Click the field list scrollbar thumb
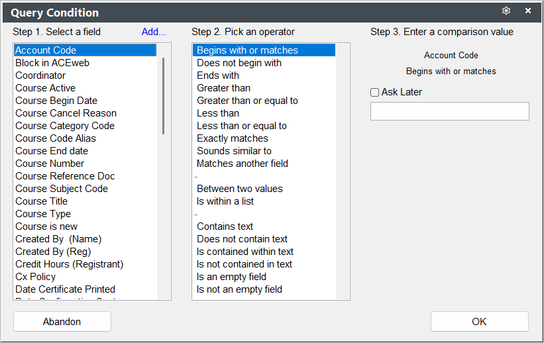This screenshot has width=544, height=343. pos(163,96)
